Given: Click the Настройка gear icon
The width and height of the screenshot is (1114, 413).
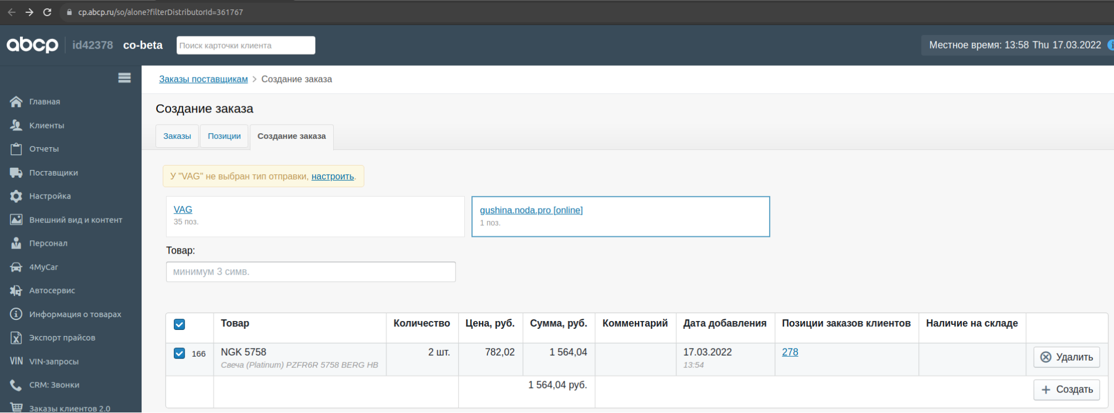Looking at the screenshot, I should (16, 196).
